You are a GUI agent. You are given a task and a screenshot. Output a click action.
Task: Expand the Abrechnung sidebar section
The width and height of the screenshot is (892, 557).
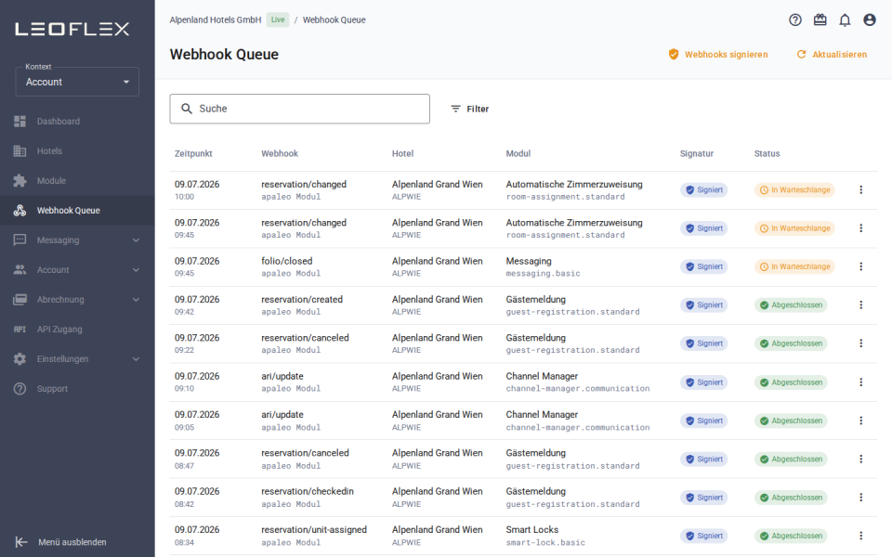tap(77, 300)
